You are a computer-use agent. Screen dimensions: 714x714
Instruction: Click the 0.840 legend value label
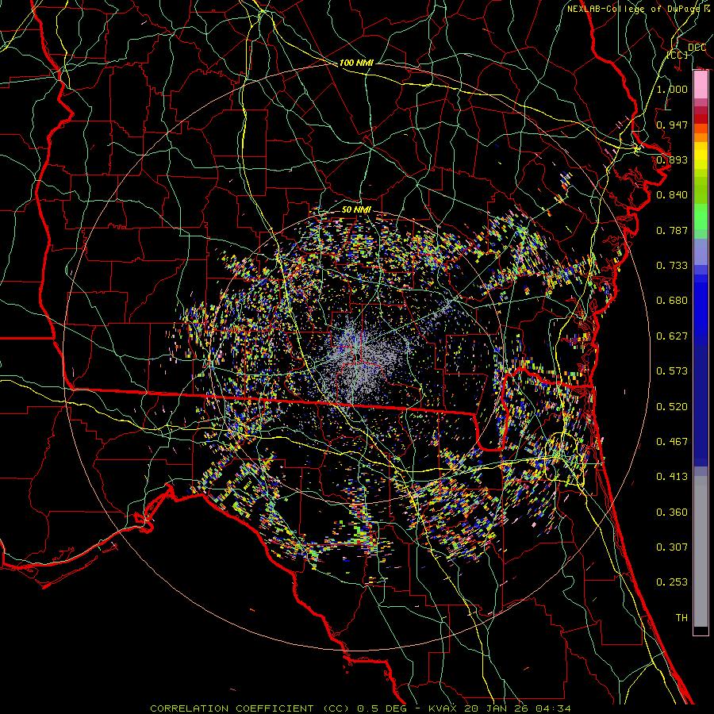(672, 194)
